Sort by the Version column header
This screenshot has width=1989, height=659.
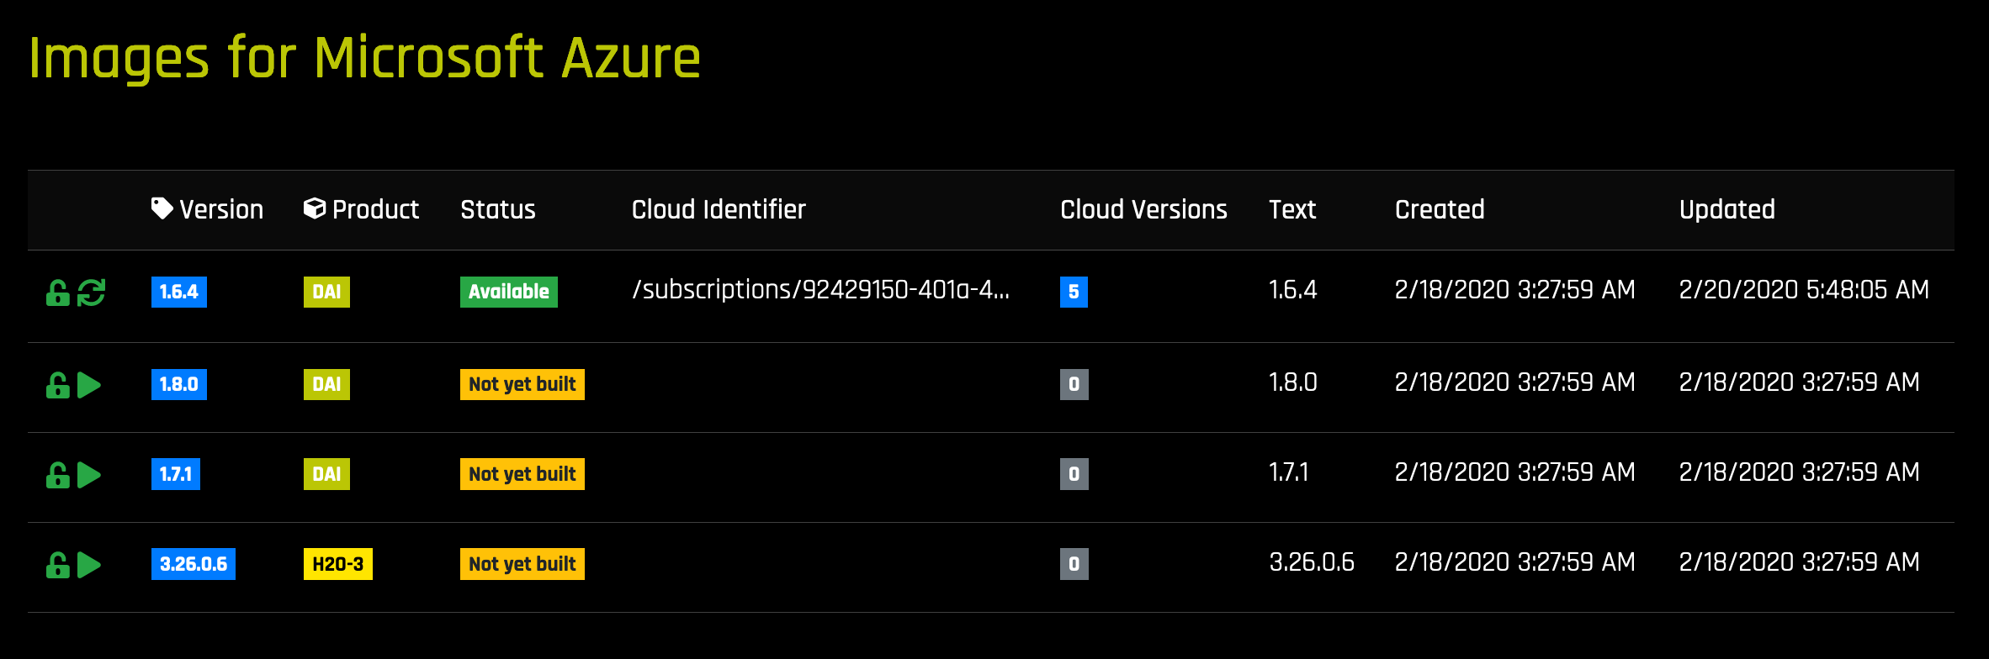(x=221, y=209)
